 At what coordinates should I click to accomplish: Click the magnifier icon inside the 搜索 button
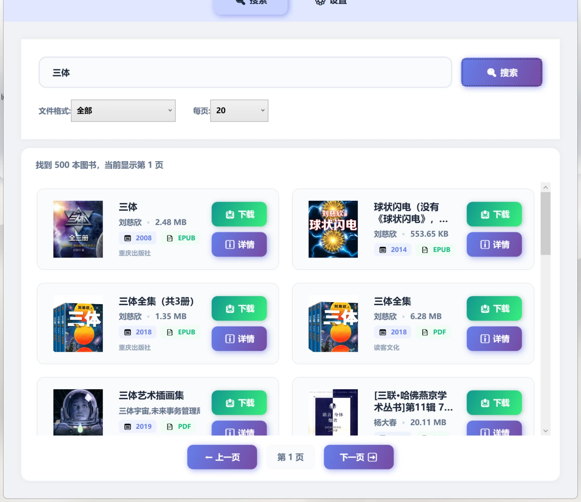click(491, 73)
